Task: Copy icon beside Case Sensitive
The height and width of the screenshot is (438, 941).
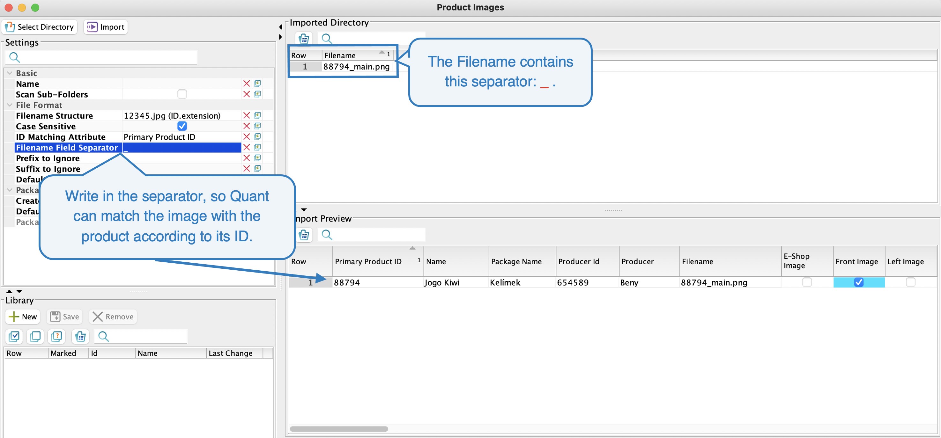Action: point(257,126)
